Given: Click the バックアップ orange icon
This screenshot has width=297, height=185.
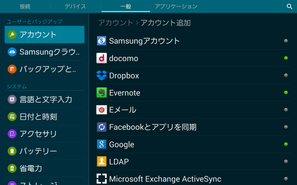Looking at the screenshot, I should click(12, 69).
